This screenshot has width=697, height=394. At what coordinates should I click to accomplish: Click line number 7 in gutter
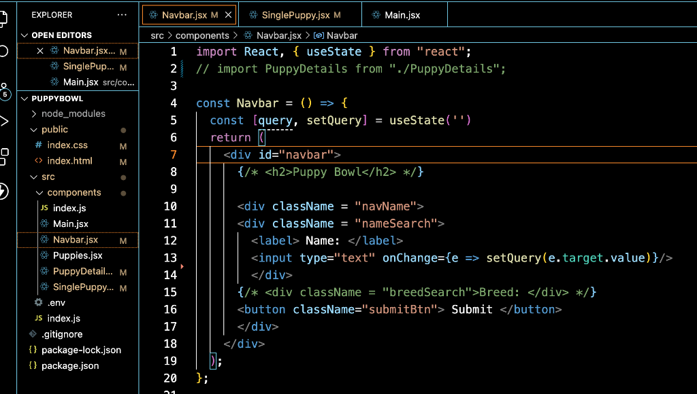click(x=174, y=155)
